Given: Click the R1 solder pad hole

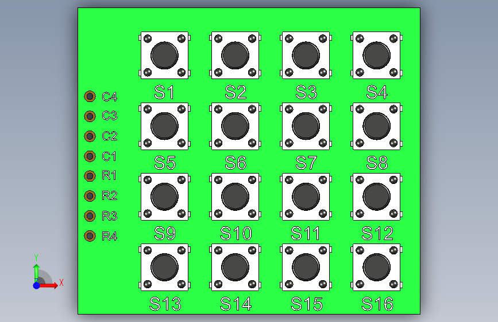Looking at the screenshot, I should (x=90, y=176).
